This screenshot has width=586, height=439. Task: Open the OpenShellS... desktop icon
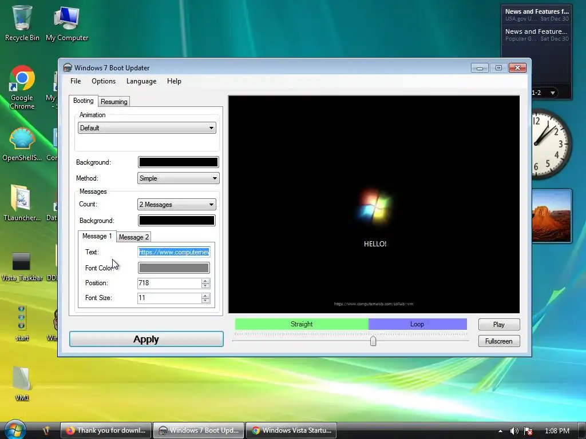click(x=22, y=145)
